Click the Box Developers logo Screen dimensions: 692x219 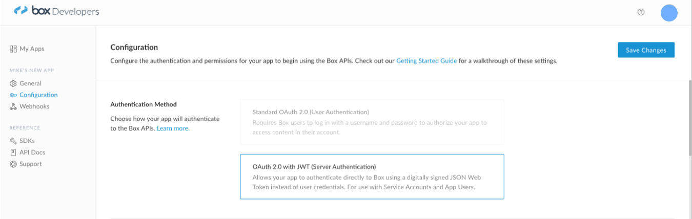click(x=57, y=12)
